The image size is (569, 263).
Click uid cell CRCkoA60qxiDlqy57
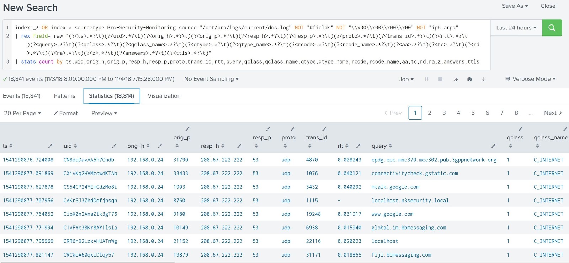(89, 255)
